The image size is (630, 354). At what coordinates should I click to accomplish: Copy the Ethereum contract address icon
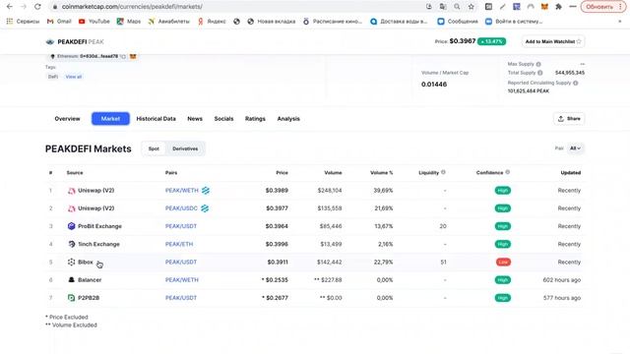(x=123, y=56)
